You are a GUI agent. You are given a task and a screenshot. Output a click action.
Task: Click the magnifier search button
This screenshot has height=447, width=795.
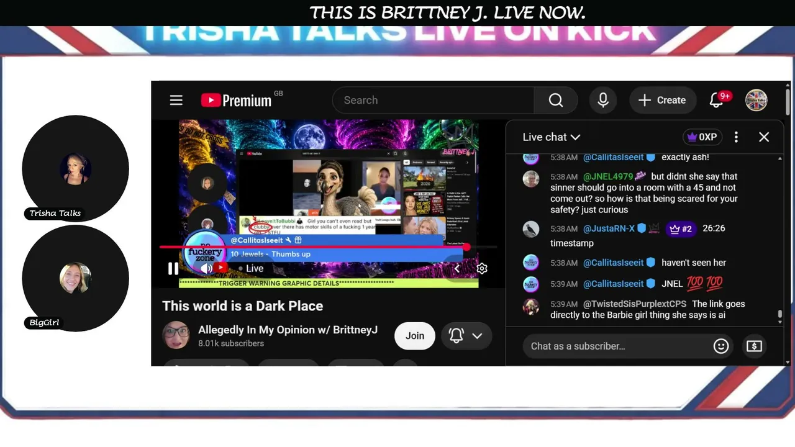[x=556, y=100]
